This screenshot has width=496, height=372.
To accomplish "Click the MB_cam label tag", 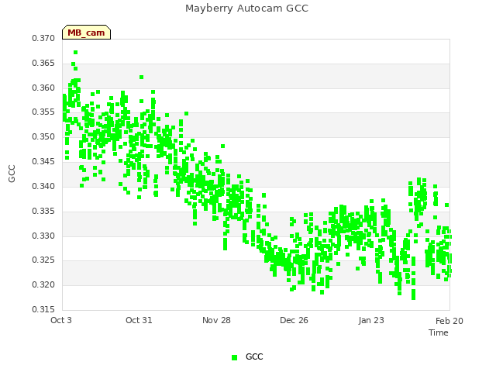I will point(86,33).
